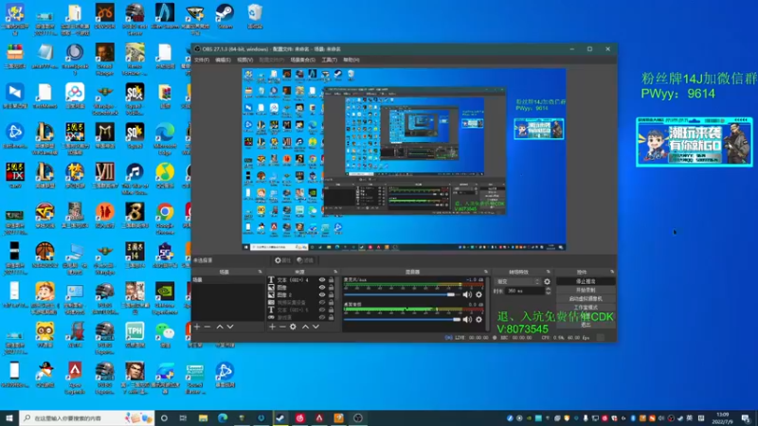Open the Google Chrome desktop shortcut
758x426 pixels.
[x=165, y=219]
